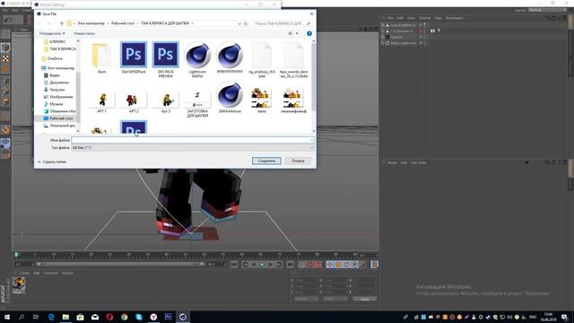Click the Новая папка button
Image resolution: width=574 pixels, height=323 pixels.
pos(84,33)
